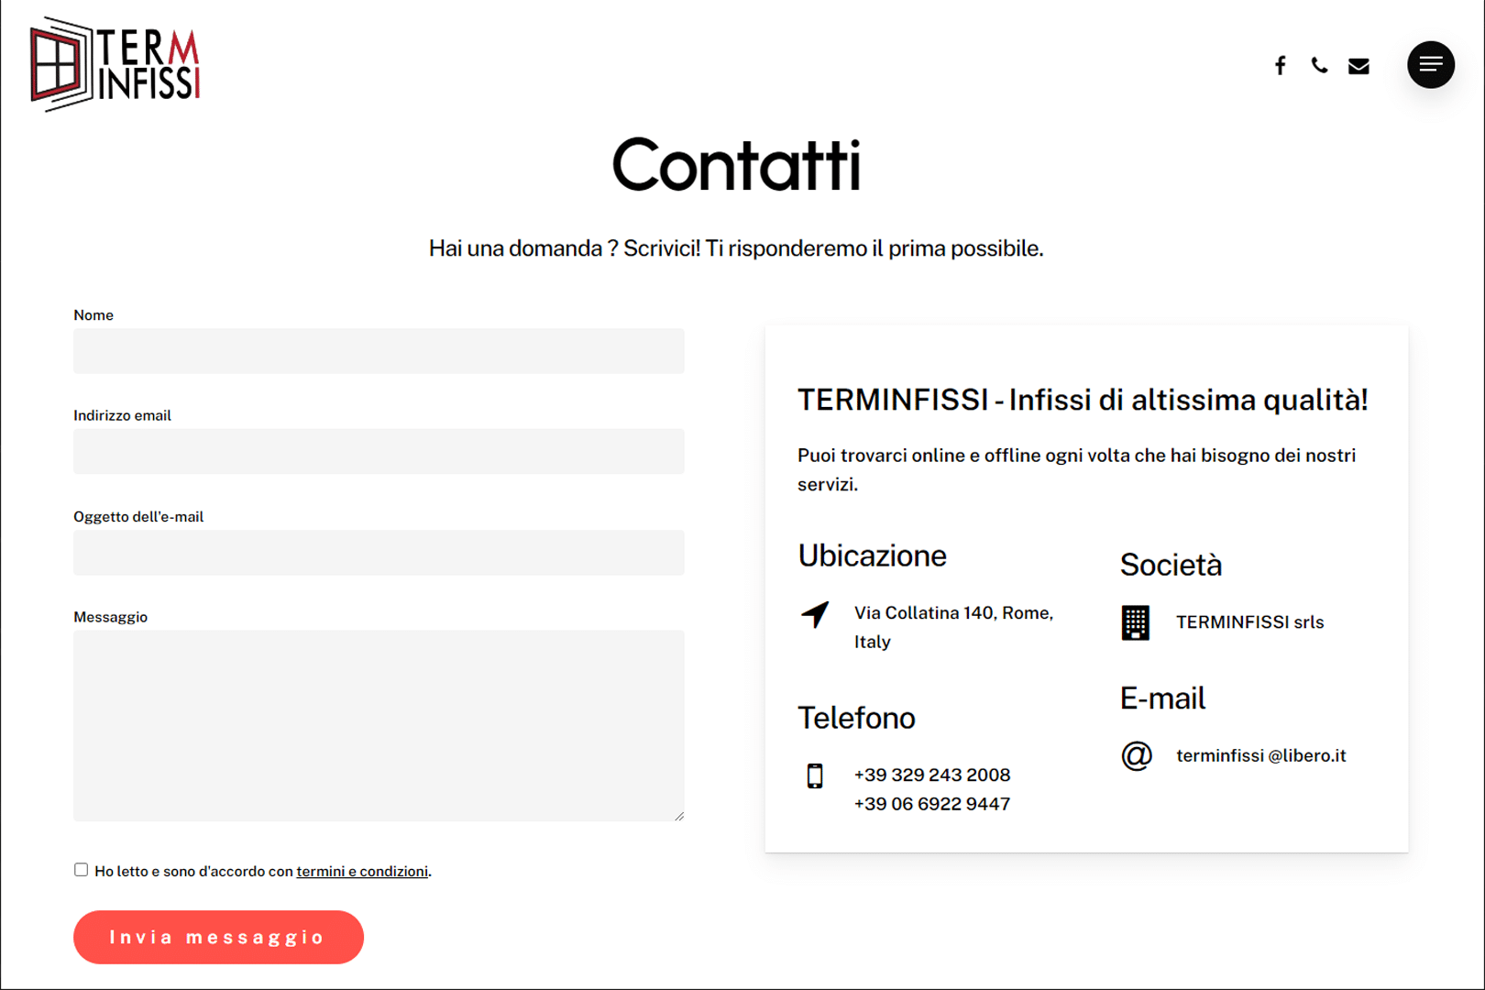
Task: Open the termini e condizioni link
Action: click(x=362, y=872)
